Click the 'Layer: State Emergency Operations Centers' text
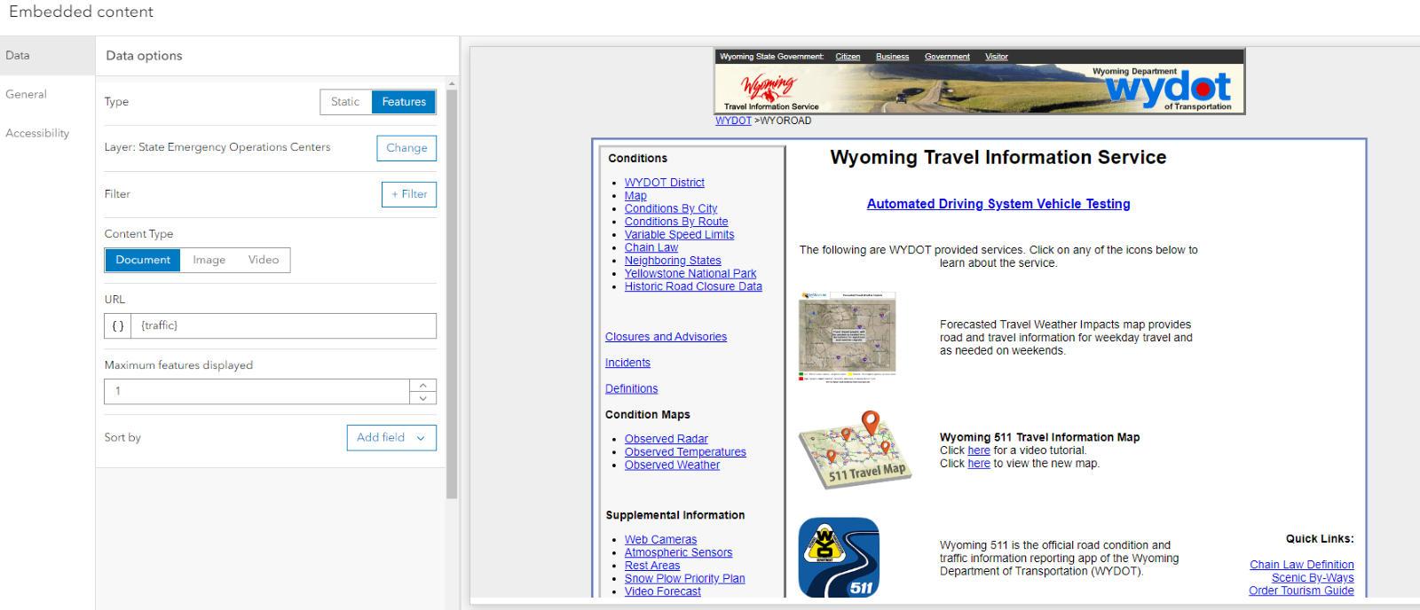This screenshot has height=610, width=1420. (217, 147)
